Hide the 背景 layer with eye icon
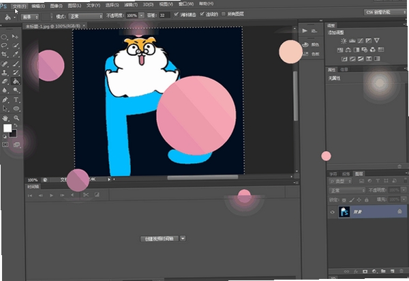The height and width of the screenshot is (281, 409). tap(332, 212)
